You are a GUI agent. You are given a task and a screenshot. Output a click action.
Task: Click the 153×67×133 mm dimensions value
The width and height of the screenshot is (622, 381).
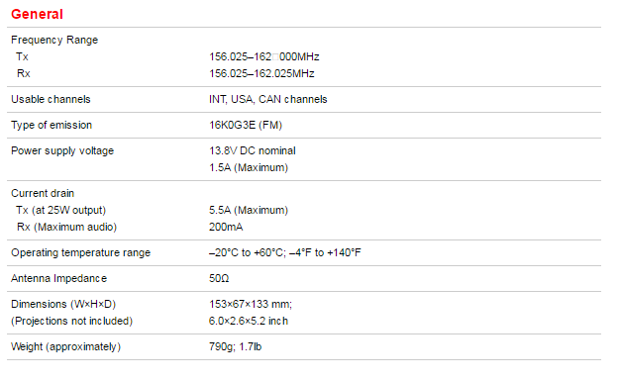coord(251,304)
